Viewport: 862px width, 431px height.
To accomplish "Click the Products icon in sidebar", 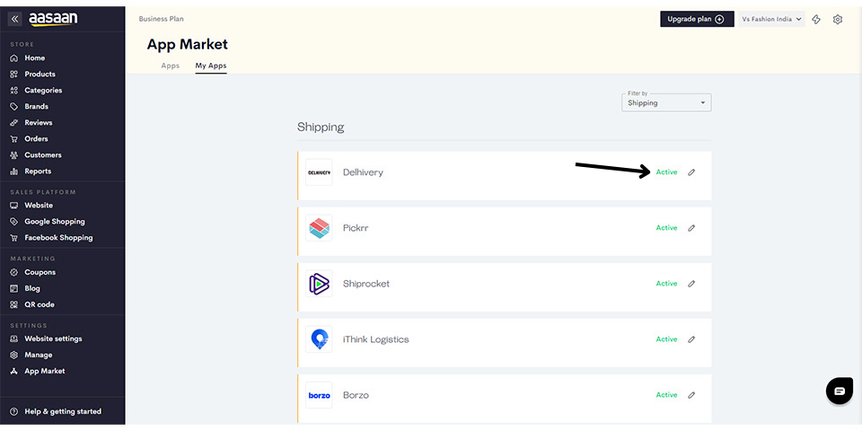I will [14, 75].
